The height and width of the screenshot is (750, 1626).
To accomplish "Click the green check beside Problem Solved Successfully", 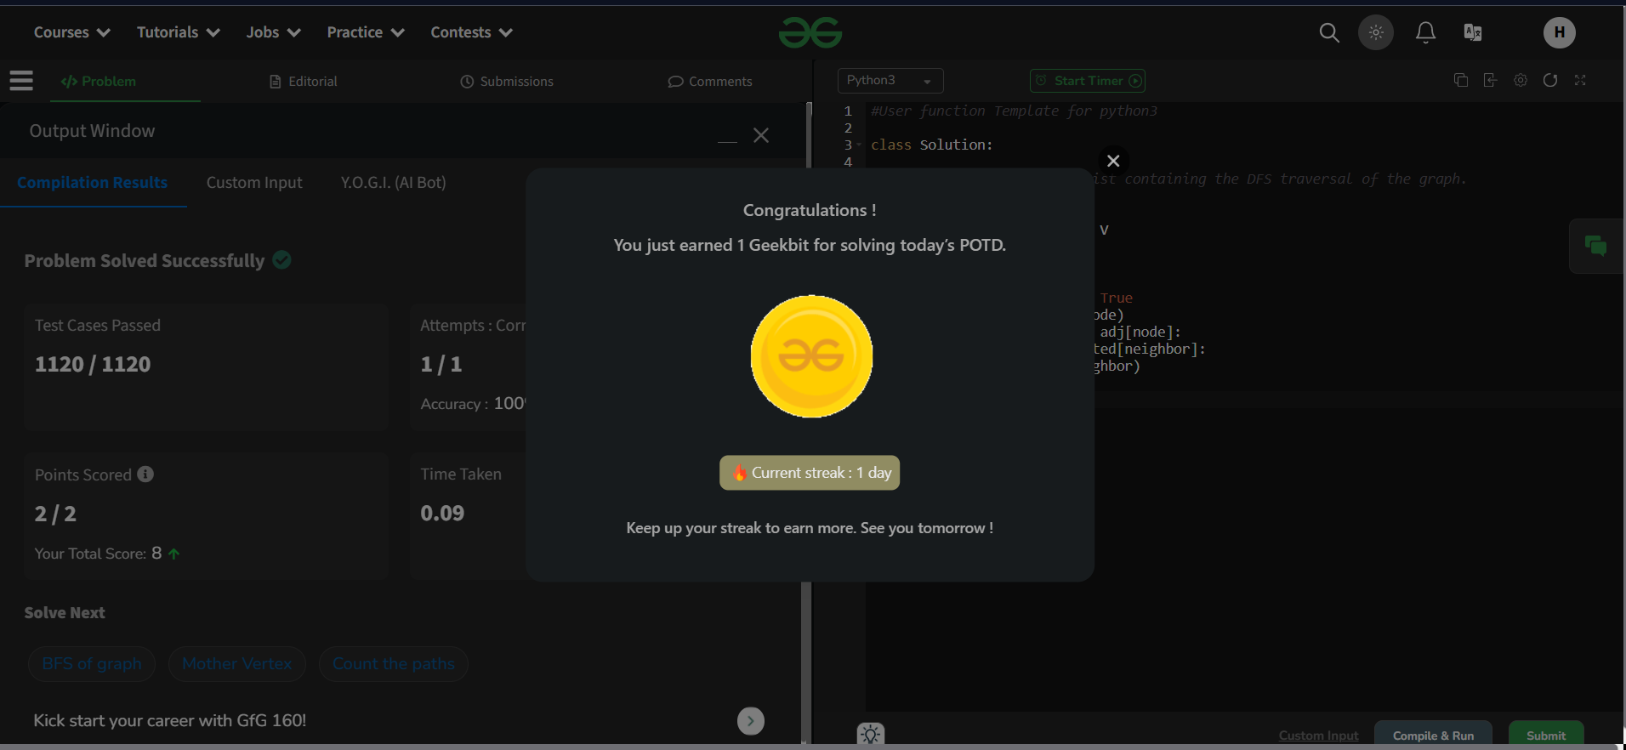I will [281, 260].
